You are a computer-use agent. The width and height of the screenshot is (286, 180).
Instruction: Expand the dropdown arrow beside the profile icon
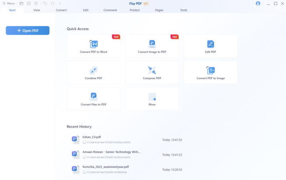click(262, 3)
